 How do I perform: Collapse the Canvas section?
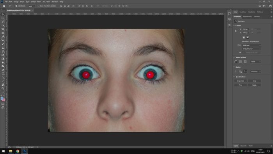234,26
